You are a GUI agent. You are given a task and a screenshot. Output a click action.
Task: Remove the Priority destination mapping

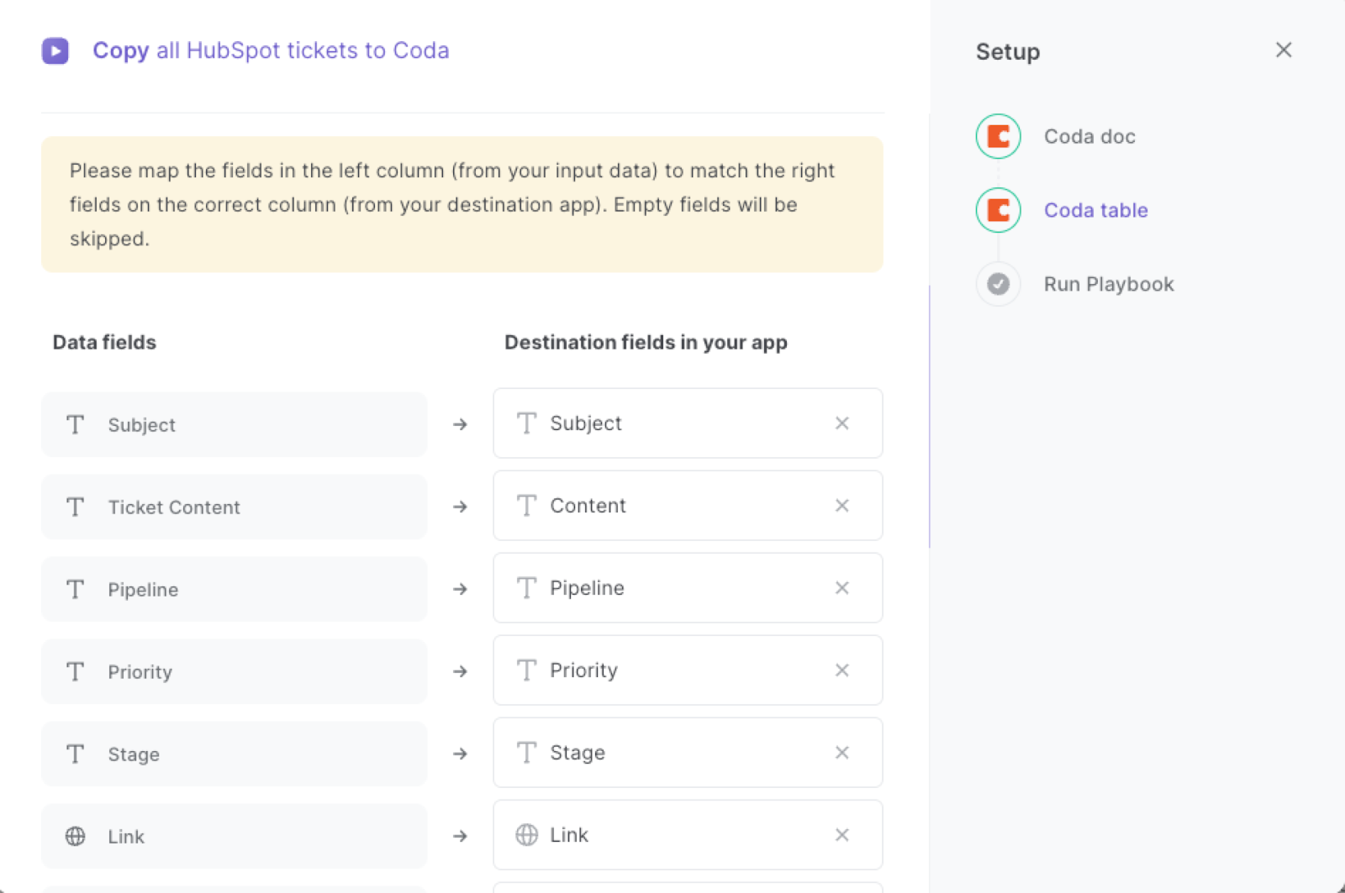(x=841, y=670)
